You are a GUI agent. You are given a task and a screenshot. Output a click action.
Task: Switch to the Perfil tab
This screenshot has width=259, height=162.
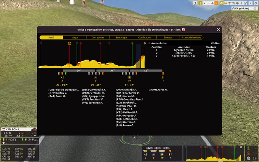coord(51,38)
